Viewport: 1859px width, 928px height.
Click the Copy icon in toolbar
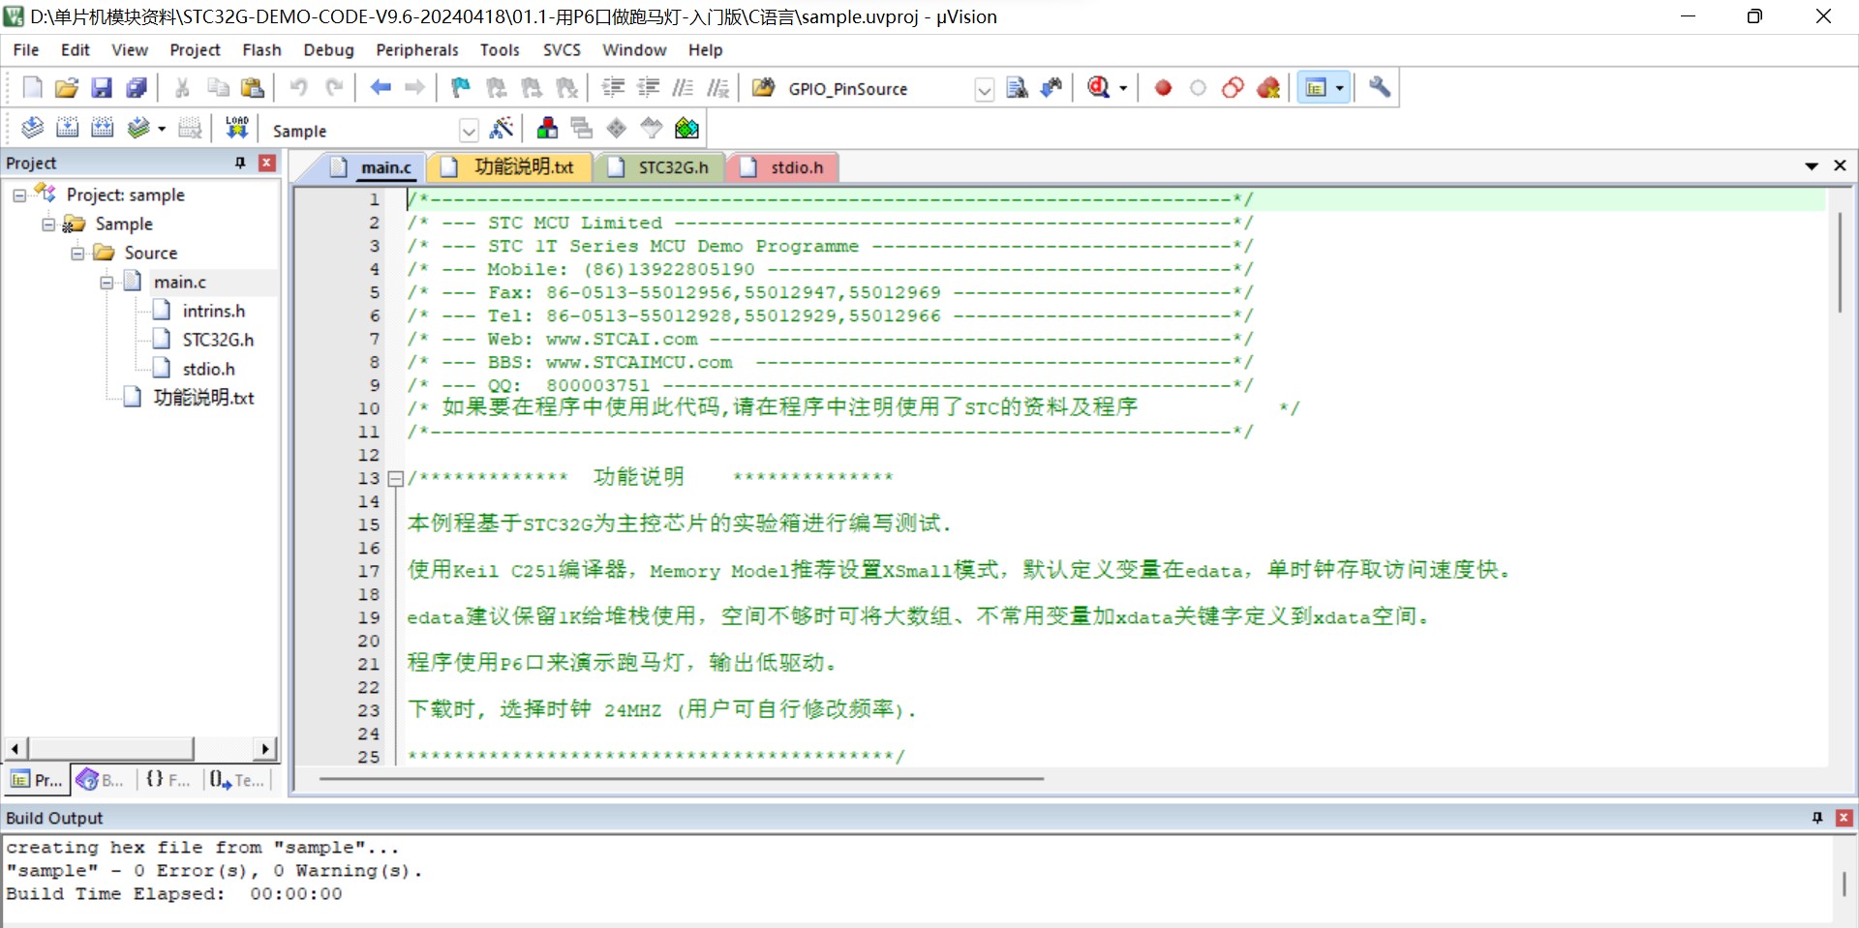tap(218, 88)
